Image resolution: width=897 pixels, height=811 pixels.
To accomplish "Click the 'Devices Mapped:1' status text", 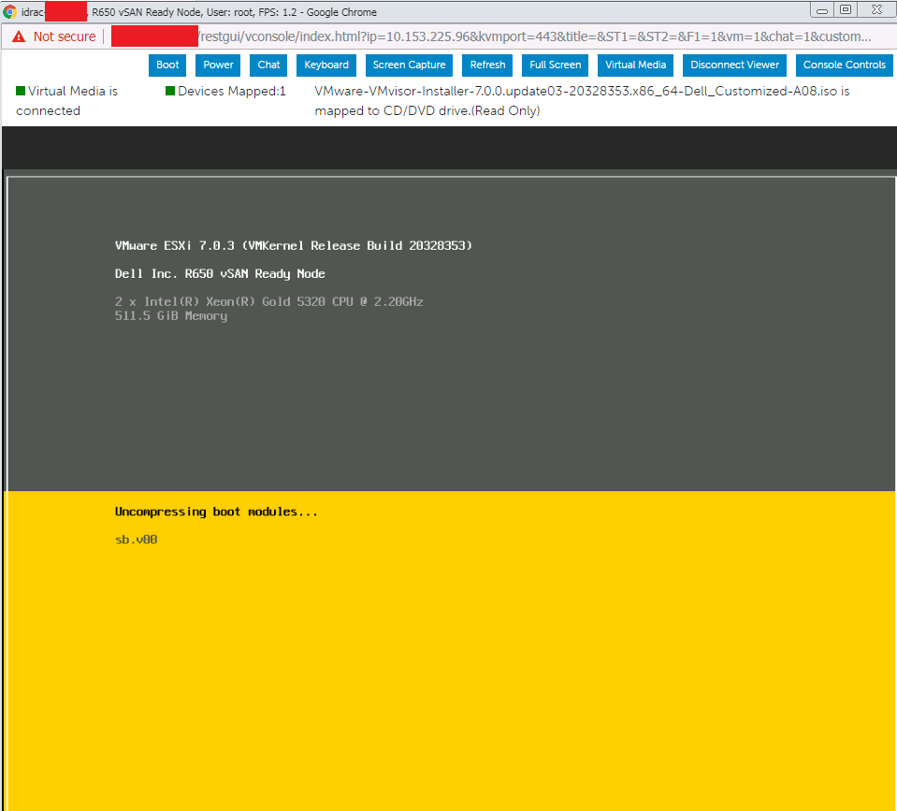I will (x=232, y=91).
